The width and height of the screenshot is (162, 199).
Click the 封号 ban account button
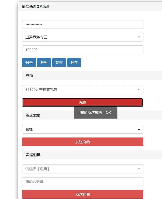[29, 63]
